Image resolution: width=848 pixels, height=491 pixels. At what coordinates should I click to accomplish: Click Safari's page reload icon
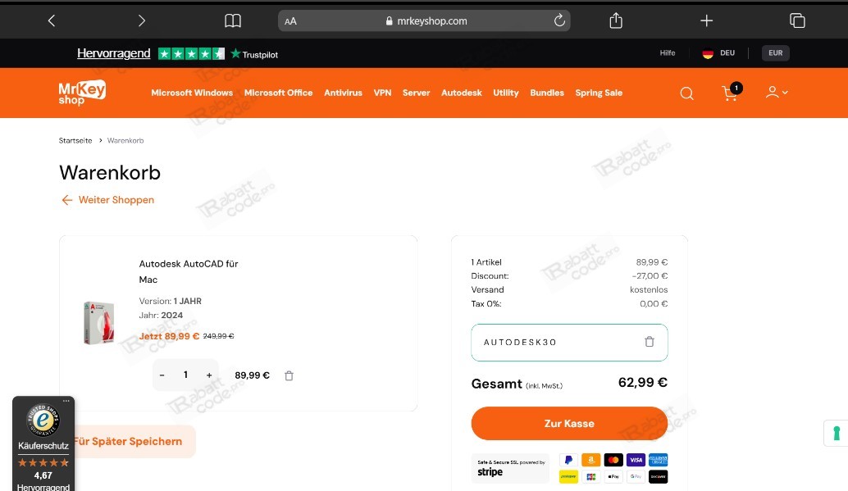(558, 20)
